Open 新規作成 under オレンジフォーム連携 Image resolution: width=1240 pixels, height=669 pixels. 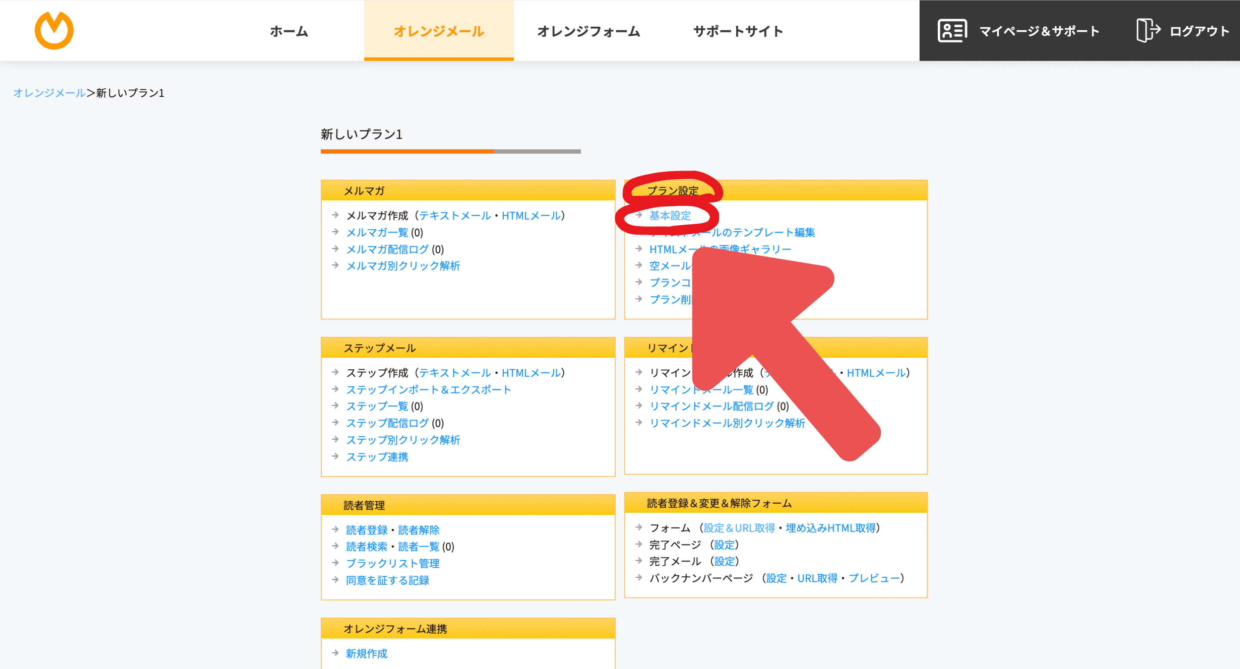click(366, 654)
